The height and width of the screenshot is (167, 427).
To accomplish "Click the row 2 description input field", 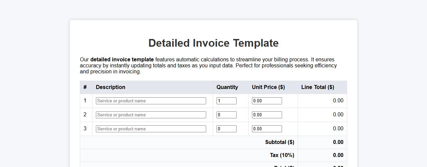I will point(151,115).
